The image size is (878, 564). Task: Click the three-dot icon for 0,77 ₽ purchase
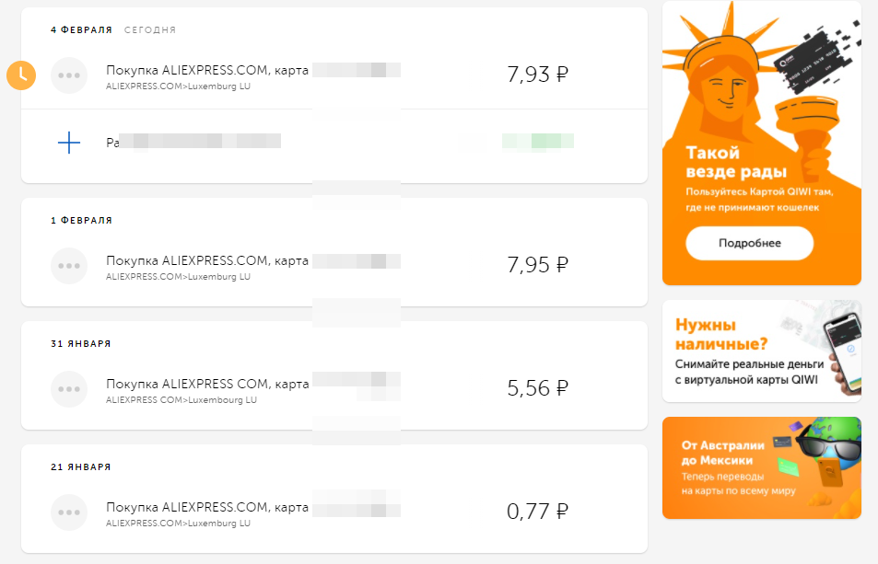[69, 512]
